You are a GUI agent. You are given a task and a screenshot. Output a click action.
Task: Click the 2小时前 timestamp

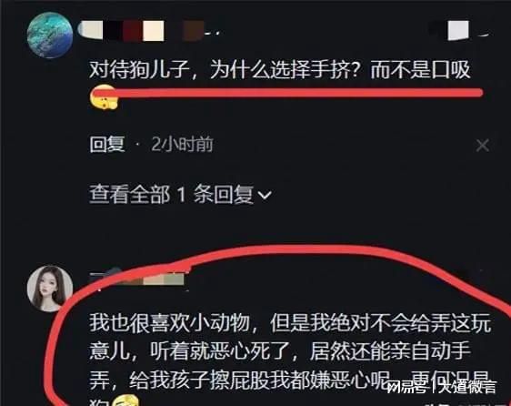pyautogui.click(x=182, y=144)
